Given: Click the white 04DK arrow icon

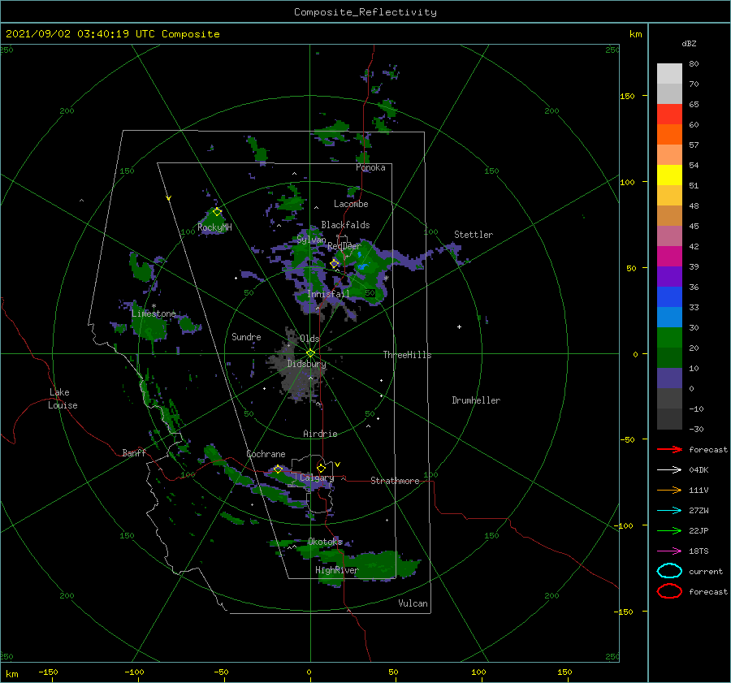Looking at the screenshot, I should (669, 470).
